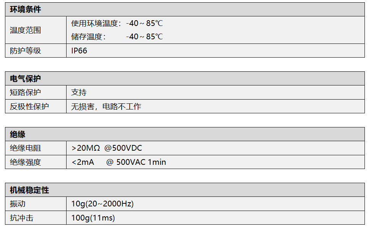Click the 使用环境温度 -40~85℃ line
The width and height of the screenshot is (371, 227).
[x=117, y=23]
